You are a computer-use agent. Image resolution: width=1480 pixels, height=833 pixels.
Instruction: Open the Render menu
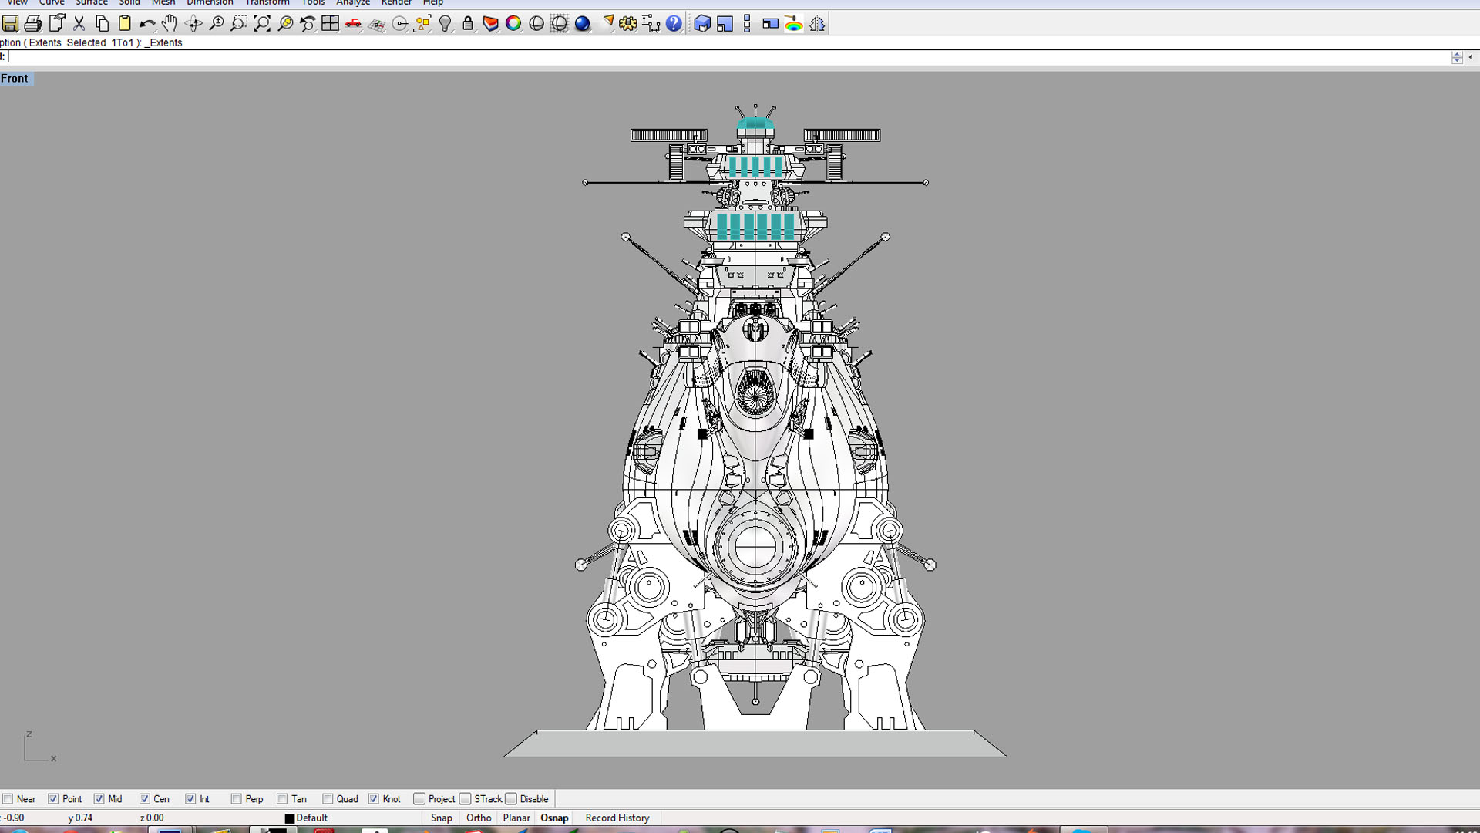point(396,3)
